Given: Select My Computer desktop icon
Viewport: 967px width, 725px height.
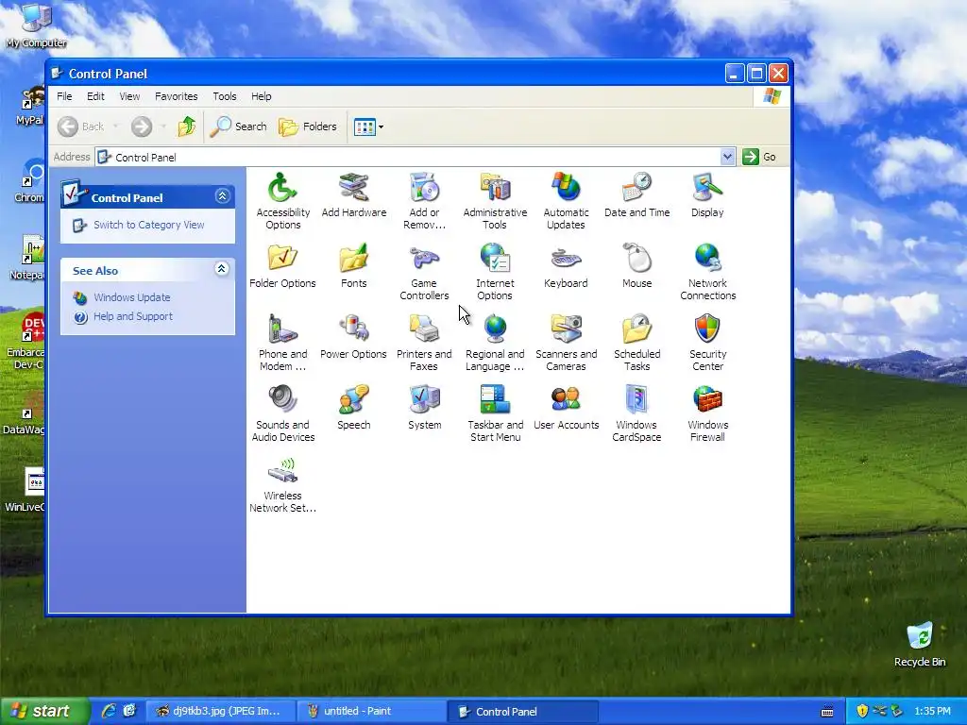Looking at the screenshot, I should pos(36,25).
